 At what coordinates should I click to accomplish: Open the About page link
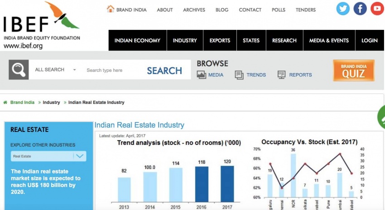coord(165,10)
